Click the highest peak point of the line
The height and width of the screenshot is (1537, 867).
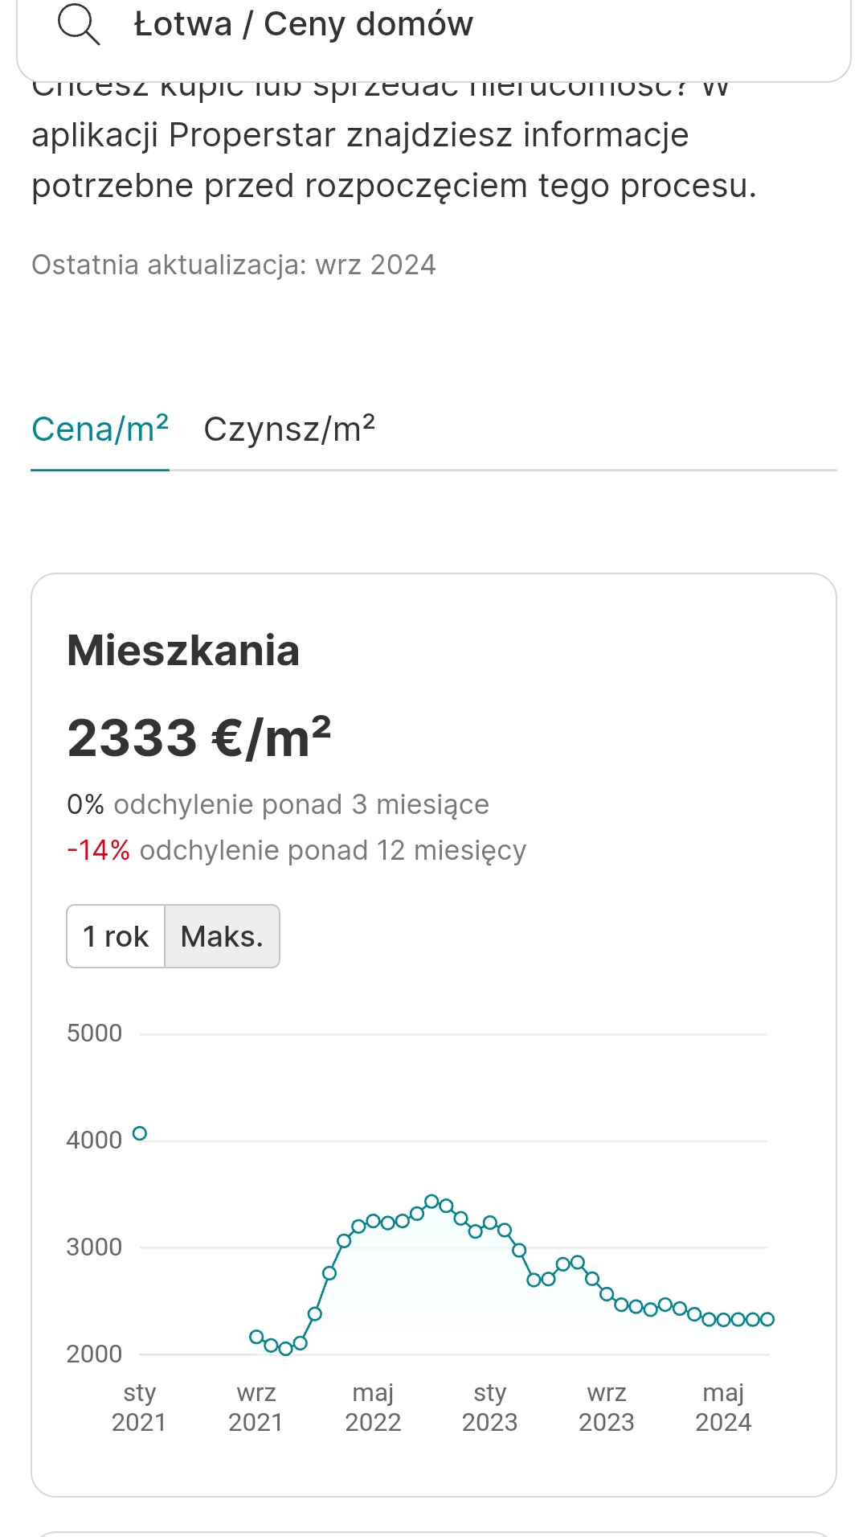431,1202
